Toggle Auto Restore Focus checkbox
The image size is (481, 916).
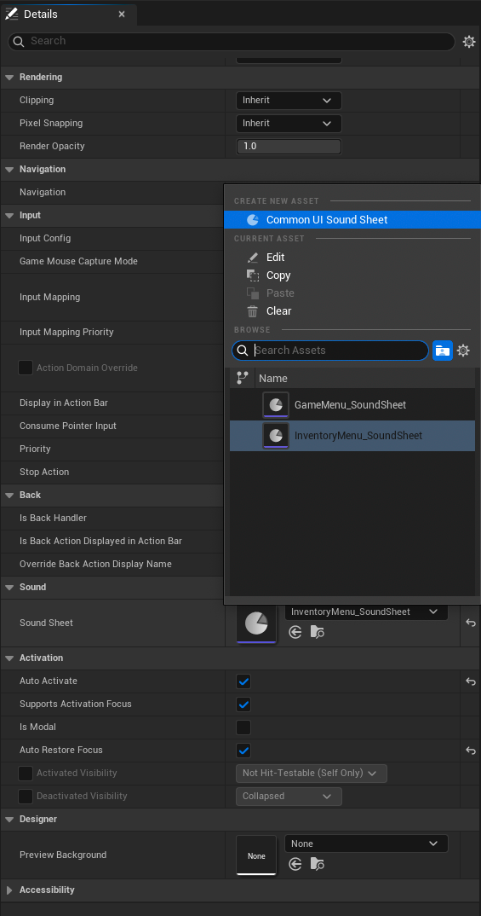[x=243, y=750]
